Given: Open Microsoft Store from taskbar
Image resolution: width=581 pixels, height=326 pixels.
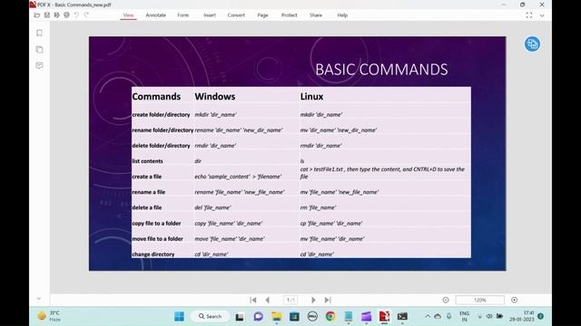Looking at the screenshot, I should point(294,316).
